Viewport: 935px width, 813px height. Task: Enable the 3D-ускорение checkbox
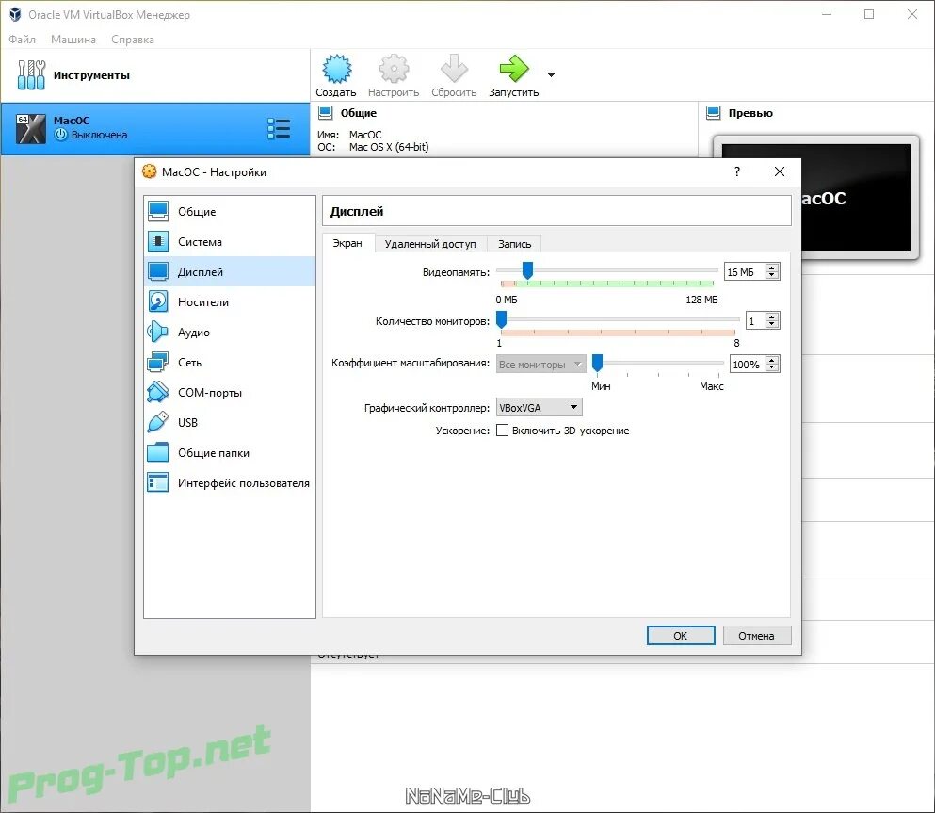coord(502,431)
